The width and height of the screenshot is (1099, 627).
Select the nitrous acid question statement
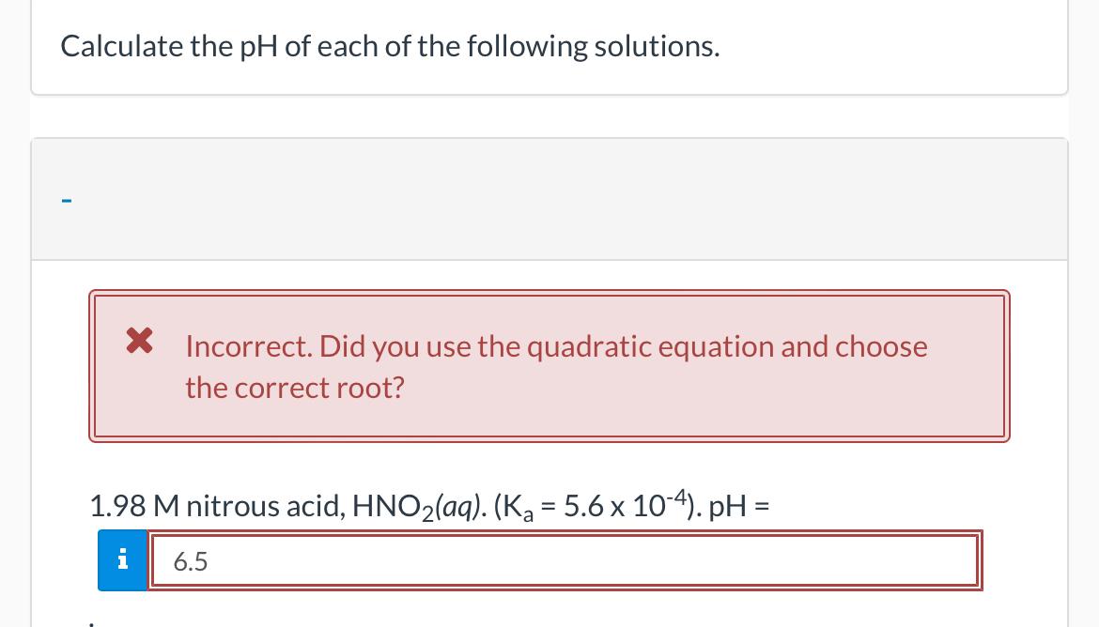428,505
